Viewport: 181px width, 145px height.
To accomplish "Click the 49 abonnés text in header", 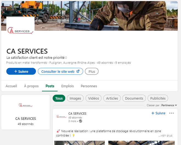I will 105,63.
